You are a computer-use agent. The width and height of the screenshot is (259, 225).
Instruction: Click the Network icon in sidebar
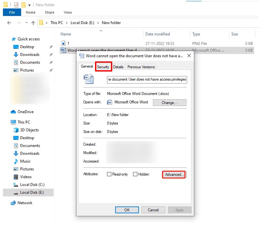pyautogui.click(x=13, y=203)
